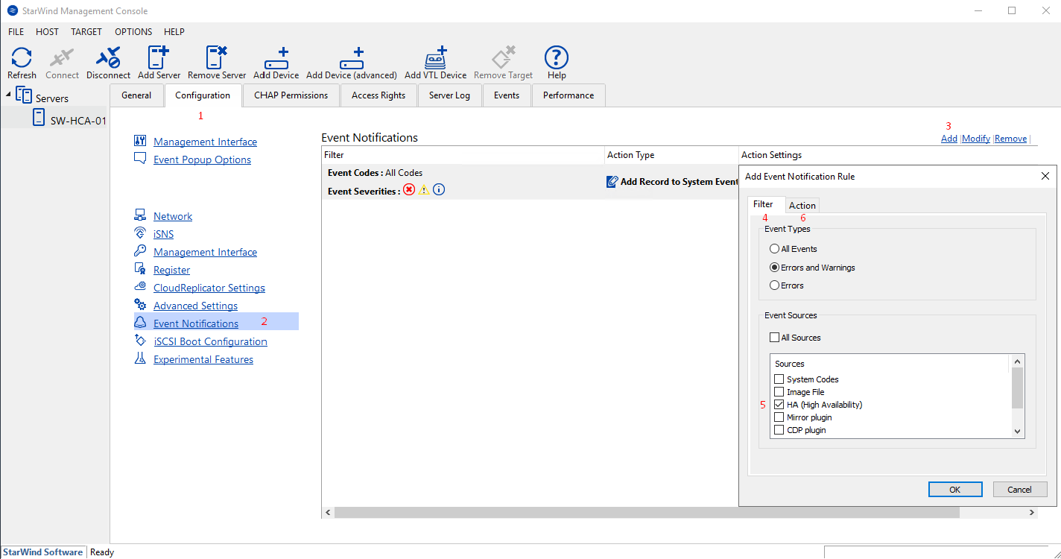This screenshot has width=1061, height=559.
Task: Open the HOST menu
Action: pos(47,32)
